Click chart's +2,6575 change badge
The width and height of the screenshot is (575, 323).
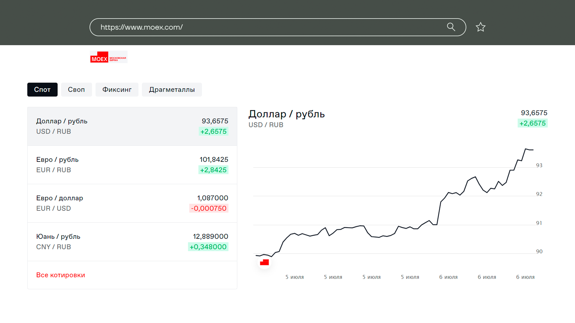coord(532,123)
